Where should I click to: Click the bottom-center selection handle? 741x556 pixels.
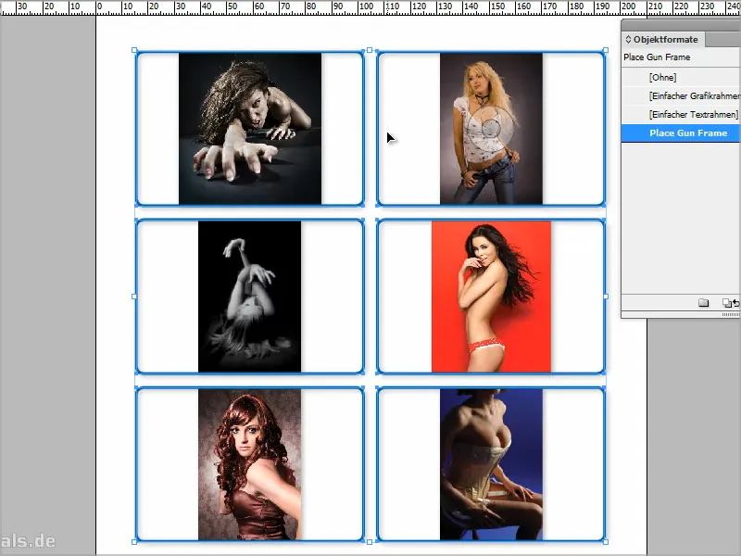point(370,542)
